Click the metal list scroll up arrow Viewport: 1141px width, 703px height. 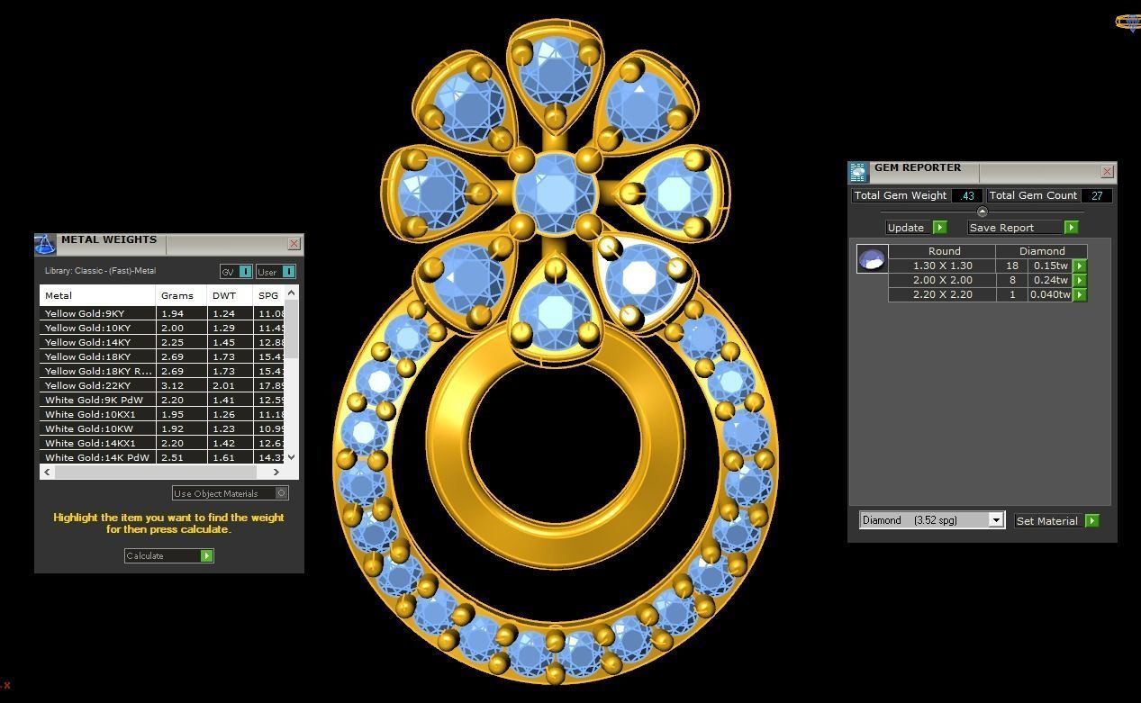[x=291, y=293]
